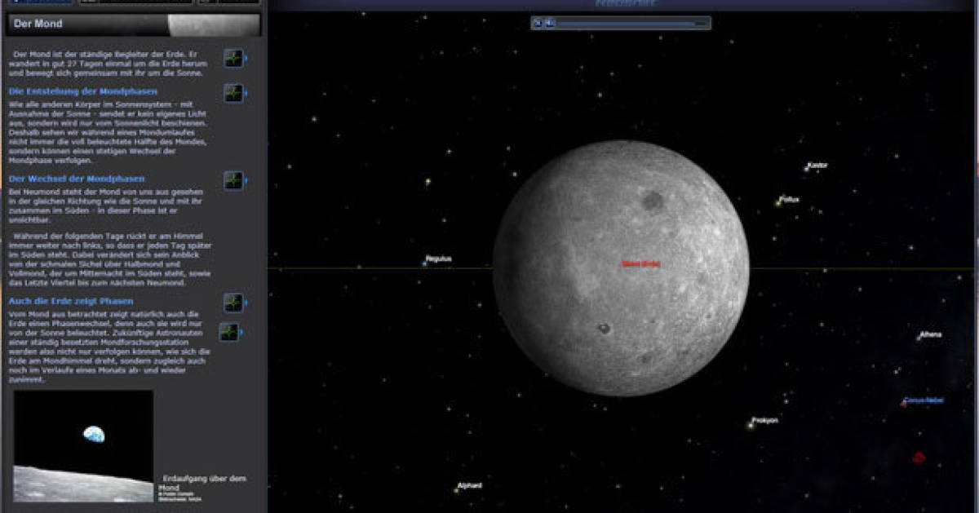The image size is (979, 513).
Task: Click the sky-view icon beside the intro paragraph
Action: coord(234,59)
